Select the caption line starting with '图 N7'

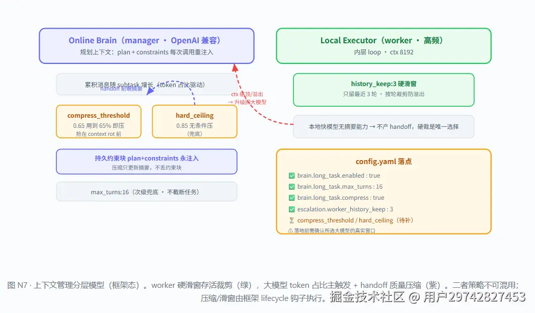(263, 285)
